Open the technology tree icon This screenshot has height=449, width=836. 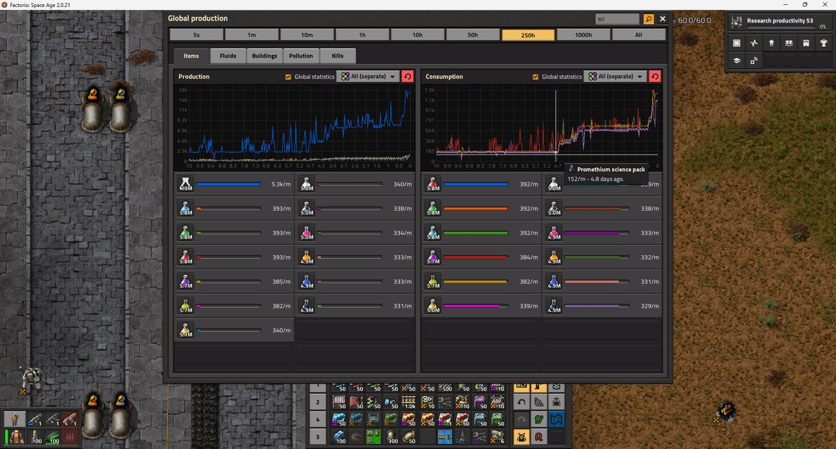[736, 61]
